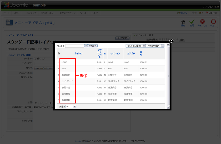Click the 10/01/05 date cell
Screen dimensions: 221x144
143,62
